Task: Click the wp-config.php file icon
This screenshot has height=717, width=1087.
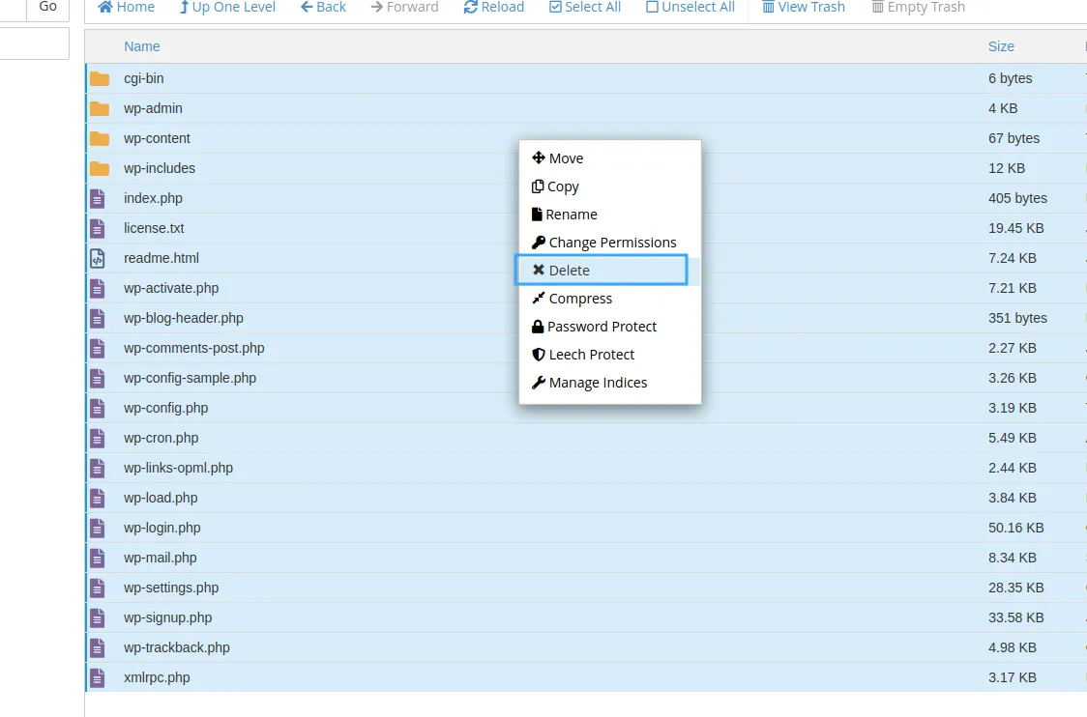Action: pos(97,408)
